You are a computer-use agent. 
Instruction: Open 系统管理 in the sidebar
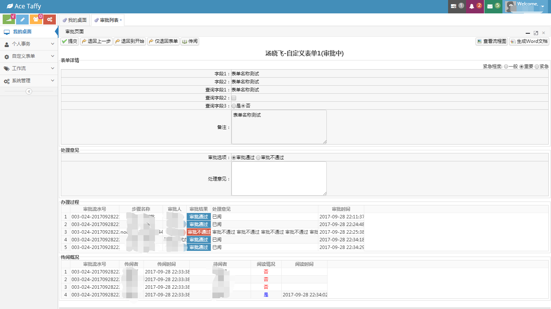tap(29, 81)
